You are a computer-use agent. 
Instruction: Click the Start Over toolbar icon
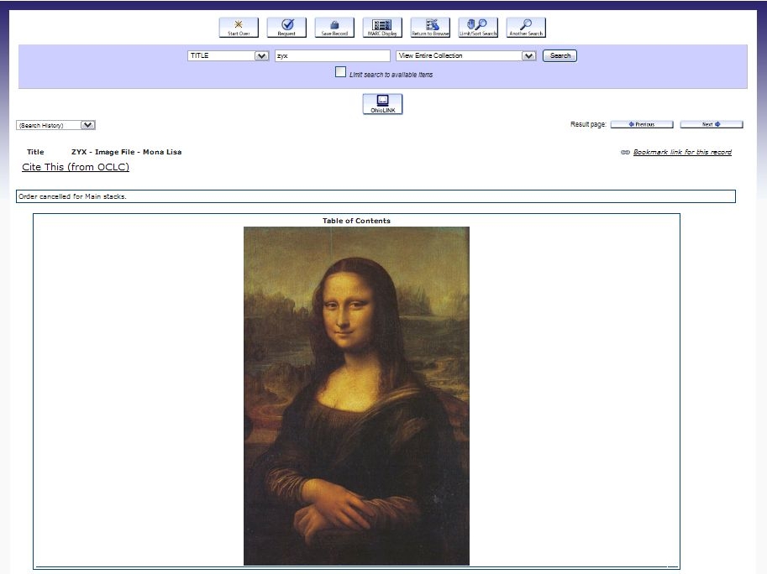click(239, 28)
